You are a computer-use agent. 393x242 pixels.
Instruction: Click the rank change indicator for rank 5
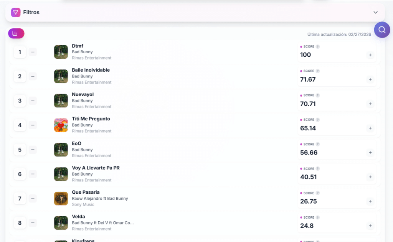point(33,150)
